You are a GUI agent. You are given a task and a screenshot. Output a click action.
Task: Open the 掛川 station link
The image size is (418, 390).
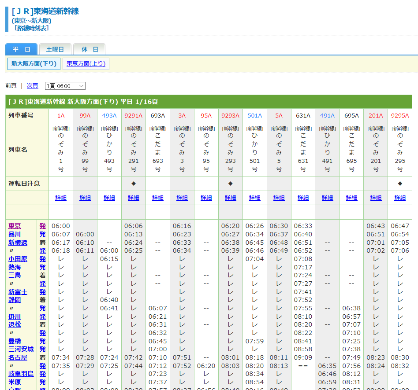[15, 316]
